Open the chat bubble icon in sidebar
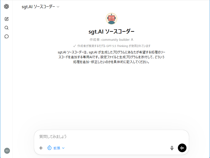Viewport: 210px width, 158px height. (x=6, y=36)
